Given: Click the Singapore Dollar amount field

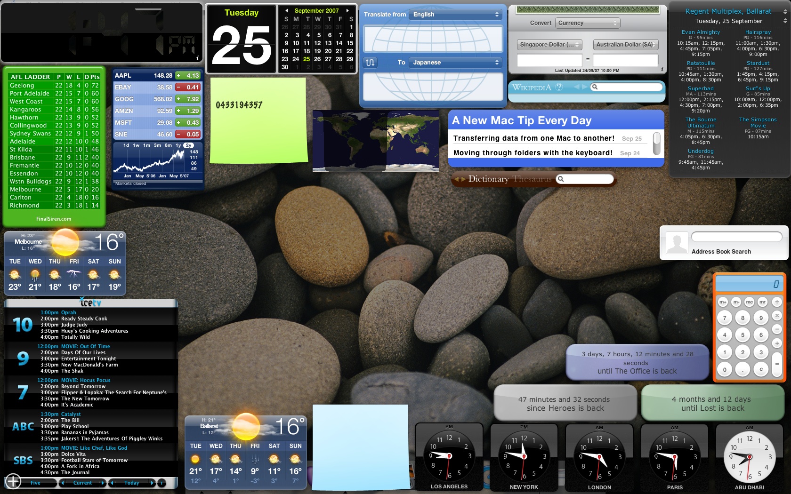Looking at the screenshot, I should point(550,60).
